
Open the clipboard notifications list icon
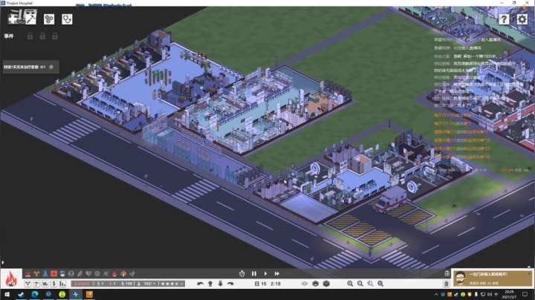point(447,273)
